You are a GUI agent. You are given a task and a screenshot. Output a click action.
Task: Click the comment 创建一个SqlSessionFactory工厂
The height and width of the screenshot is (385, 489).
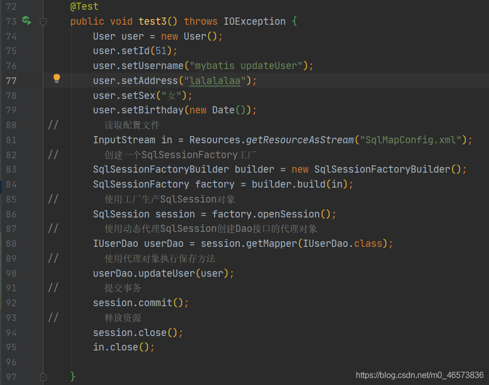coord(180,155)
